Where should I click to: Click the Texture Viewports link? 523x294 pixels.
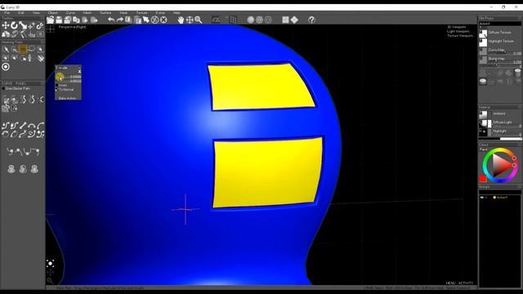pyautogui.click(x=460, y=36)
